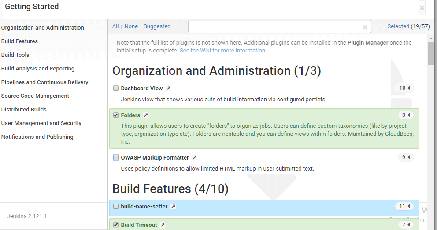Open See the Wiki for more information
This screenshot has height=230, width=437.
(222, 51)
